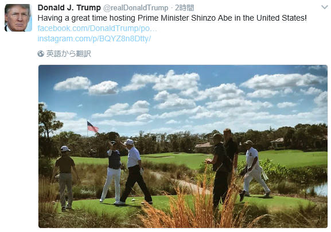The image size is (331, 232).
Task: Open the tweet's 2時間 timestamp
Action: point(184,8)
